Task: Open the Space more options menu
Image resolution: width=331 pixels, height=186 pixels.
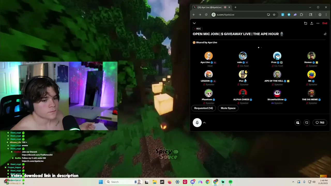Action: [x=318, y=23]
